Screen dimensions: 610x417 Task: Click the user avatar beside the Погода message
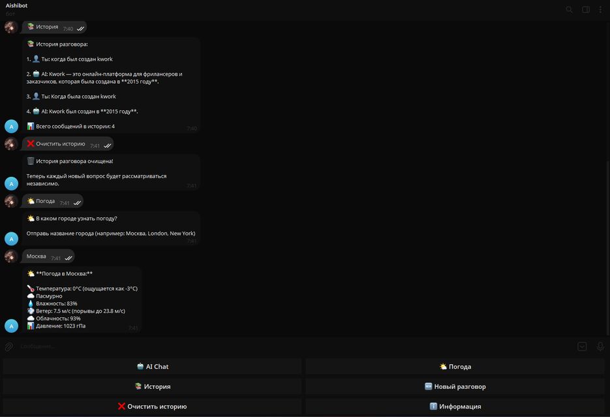point(11,201)
